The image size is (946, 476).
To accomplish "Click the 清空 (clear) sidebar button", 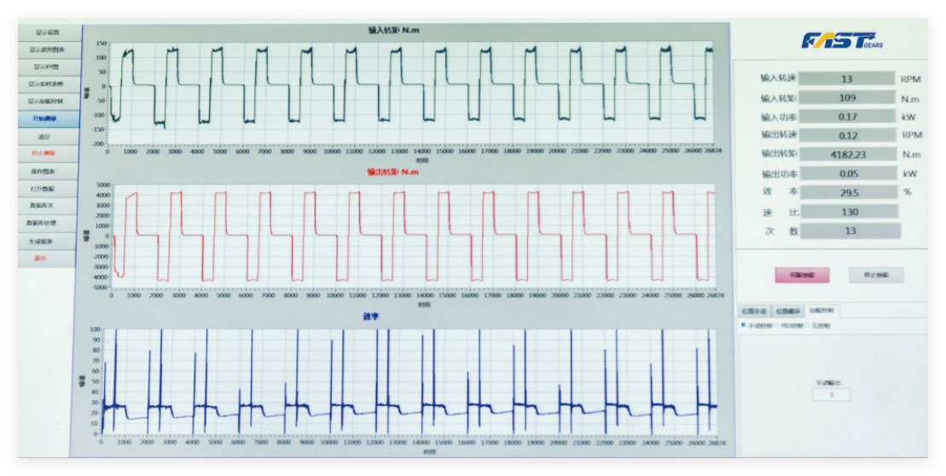I will [x=47, y=136].
